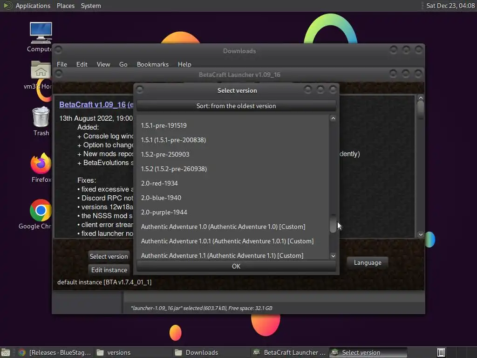Click the workspace switcher icon in bottom panel

[441, 352]
